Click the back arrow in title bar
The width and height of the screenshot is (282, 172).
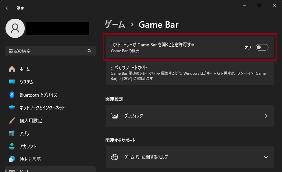8,8
